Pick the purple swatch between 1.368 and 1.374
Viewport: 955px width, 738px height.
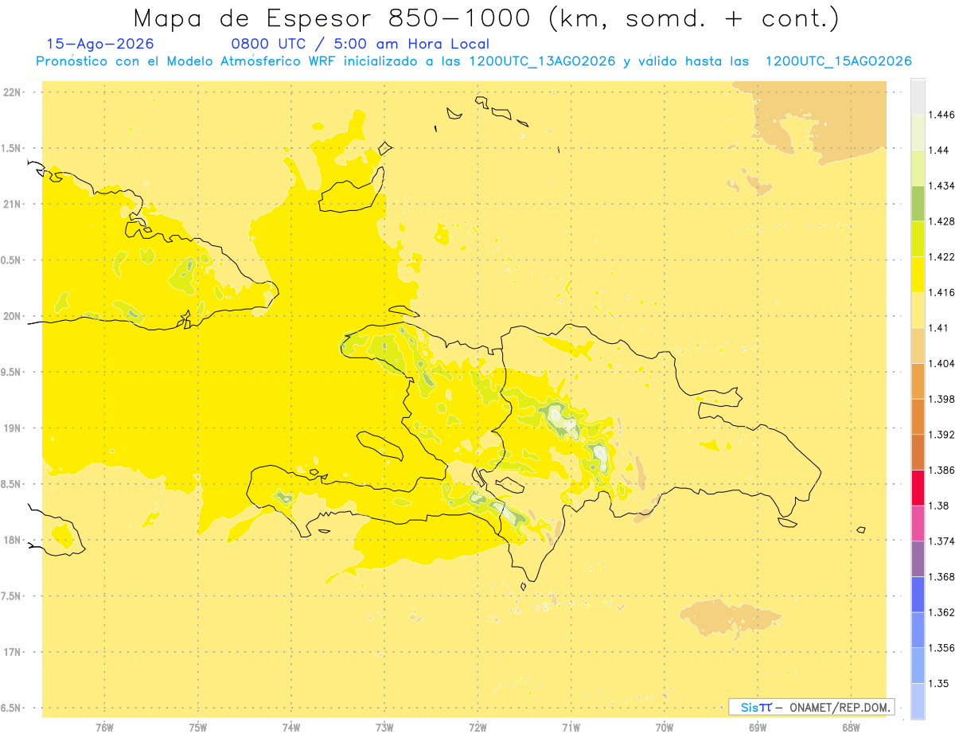tap(918, 558)
